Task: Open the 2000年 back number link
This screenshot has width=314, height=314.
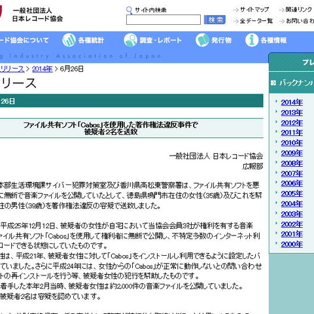Action: (292, 245)
